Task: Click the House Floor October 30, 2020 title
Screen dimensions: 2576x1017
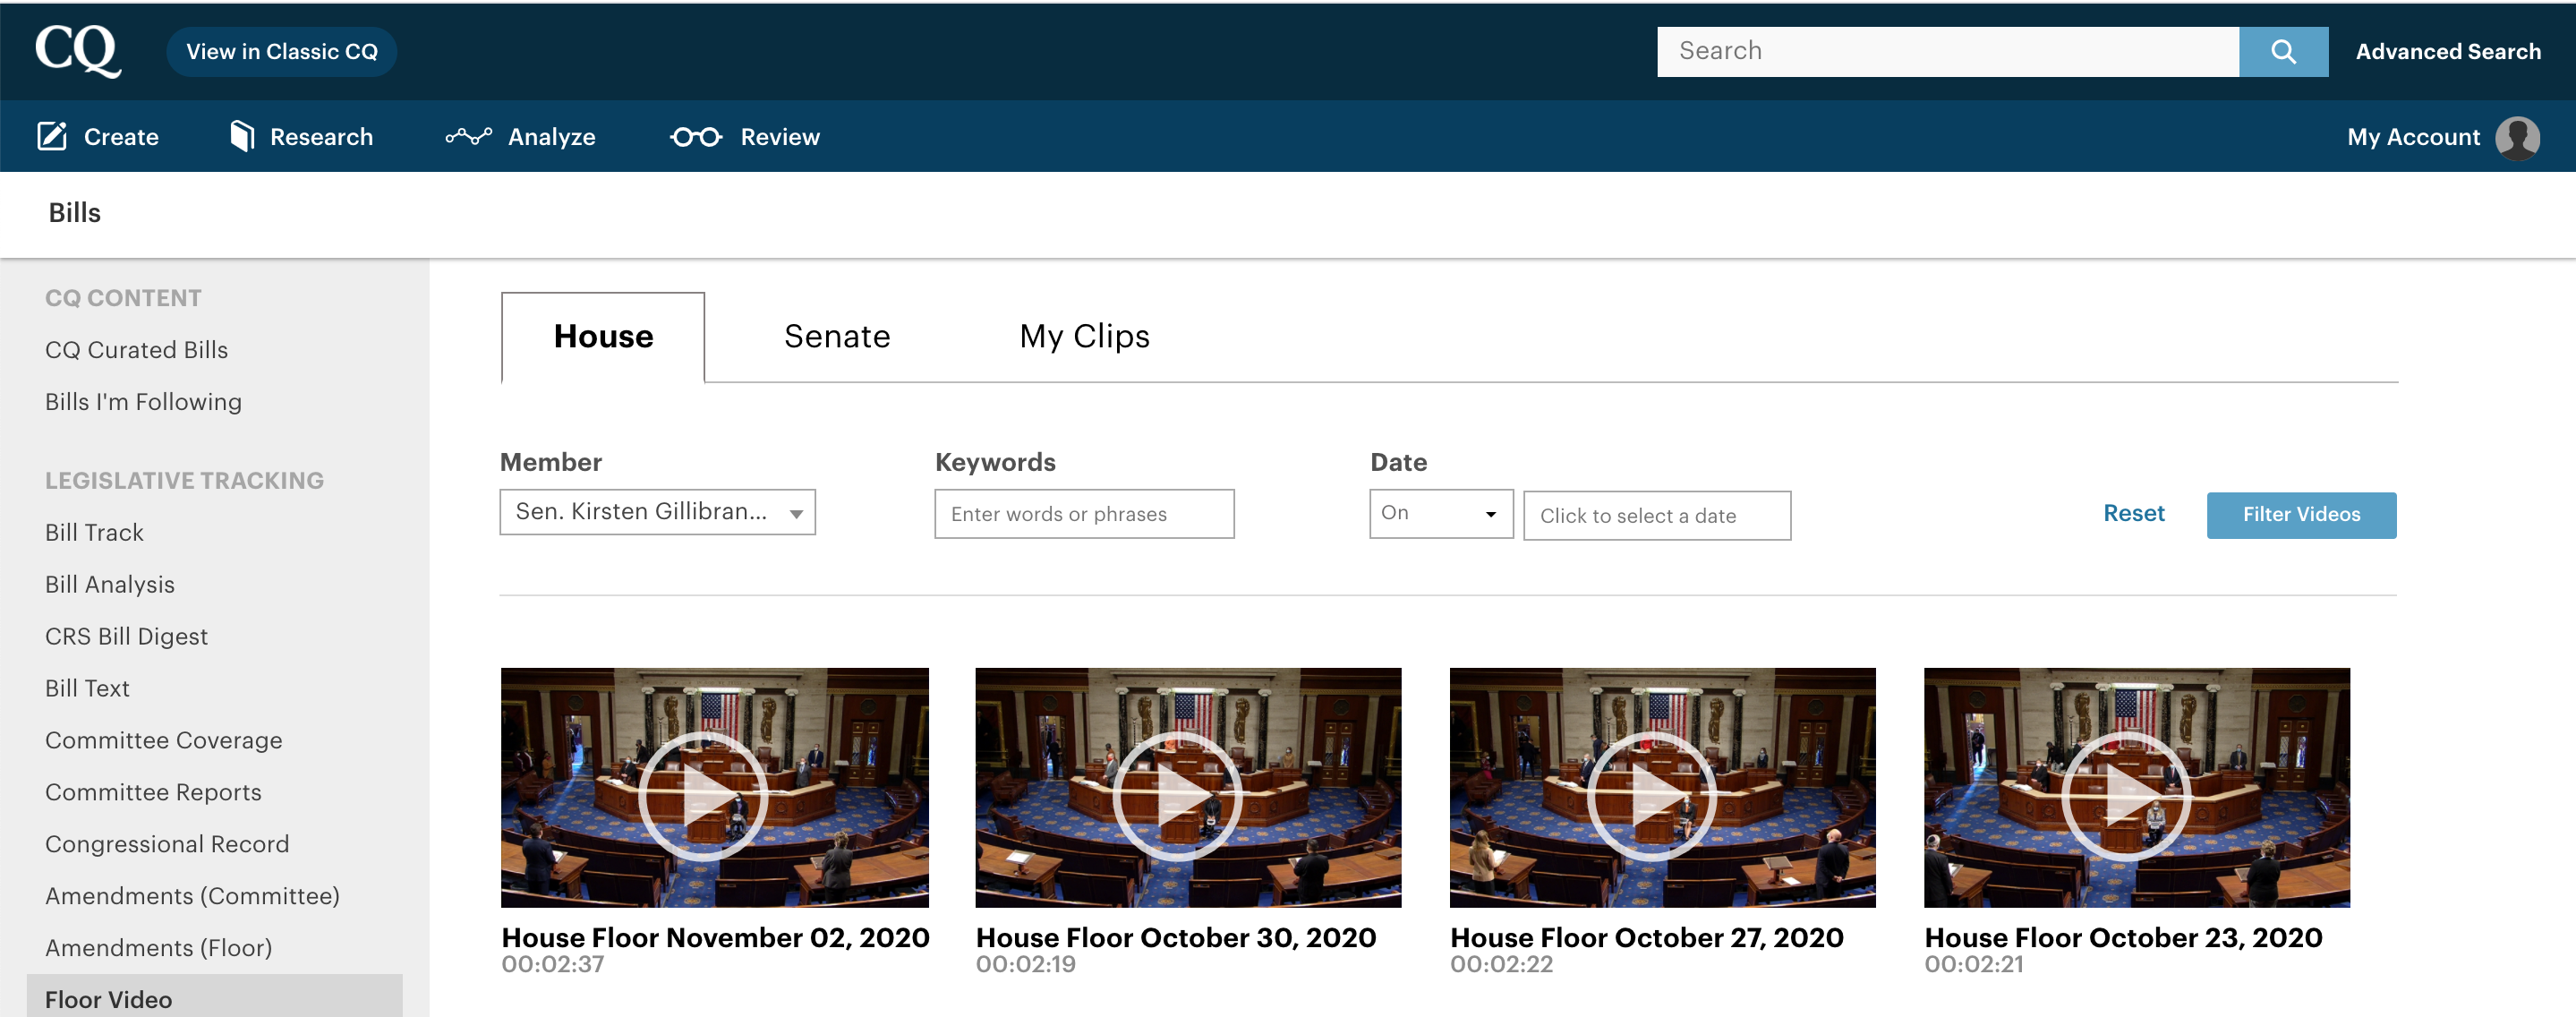Action: (1176, 937)
